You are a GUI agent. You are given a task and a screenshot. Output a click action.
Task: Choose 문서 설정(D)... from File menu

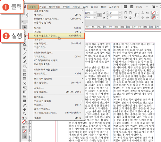click(x=56, y=83)
